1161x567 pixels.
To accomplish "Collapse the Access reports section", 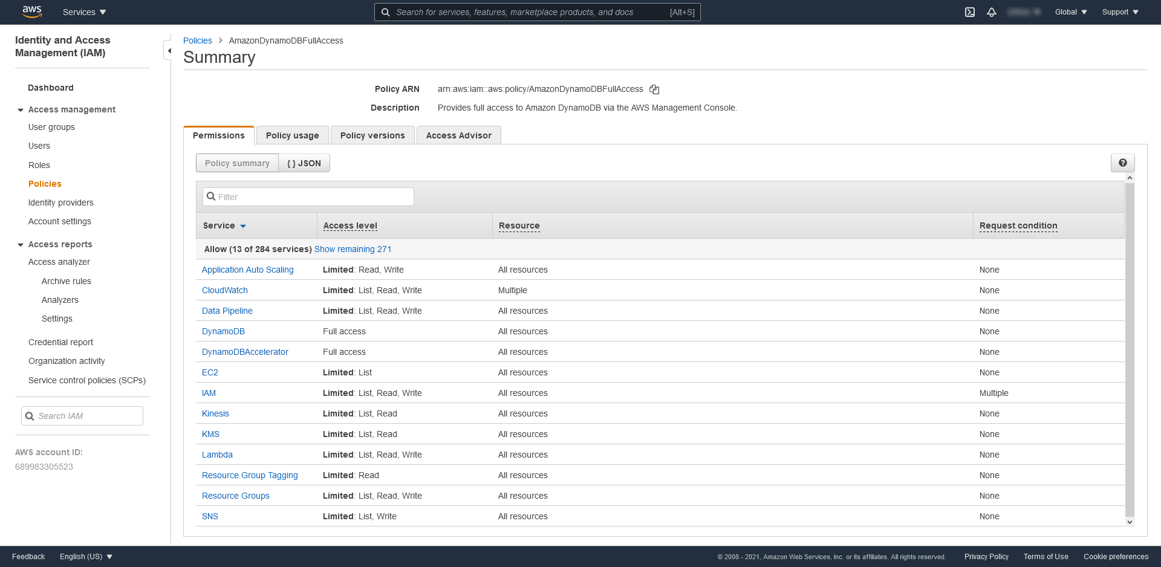I will pos(21,245).
